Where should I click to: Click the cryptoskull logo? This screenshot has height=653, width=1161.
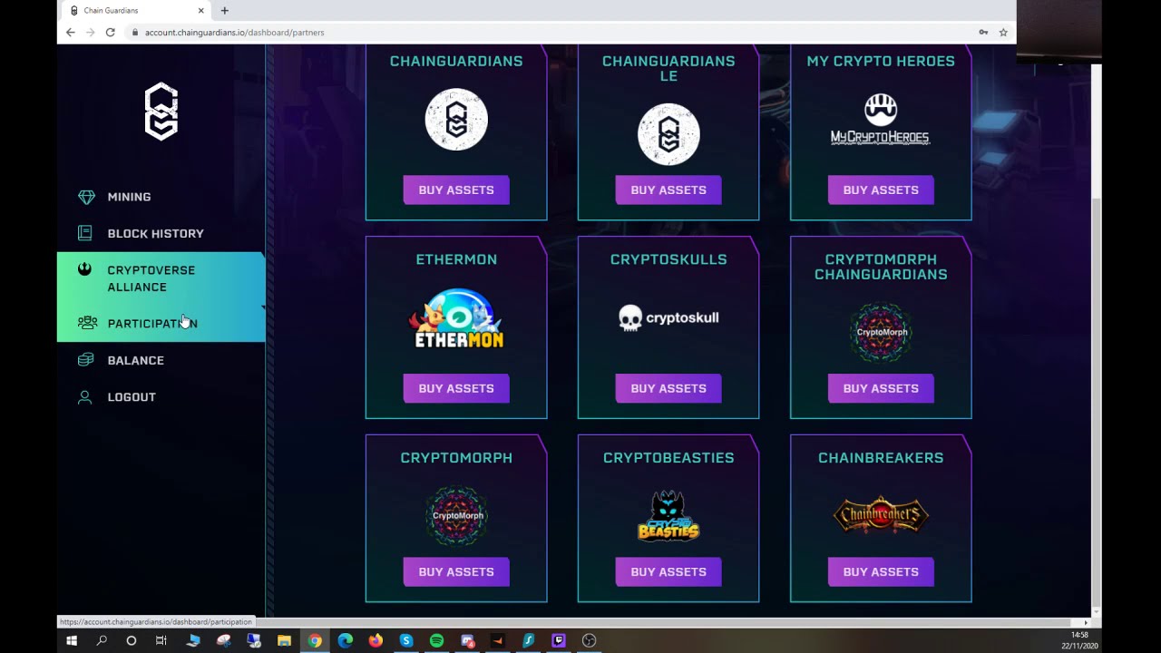tap(668, 317)
